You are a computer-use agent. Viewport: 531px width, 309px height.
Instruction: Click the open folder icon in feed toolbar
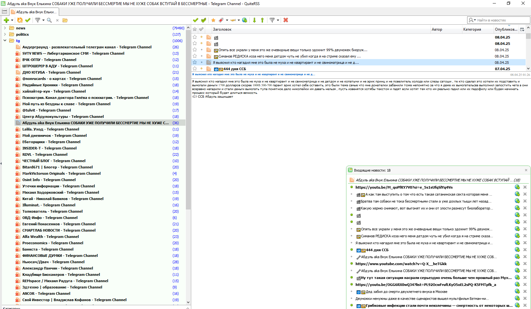pos(65,20)
